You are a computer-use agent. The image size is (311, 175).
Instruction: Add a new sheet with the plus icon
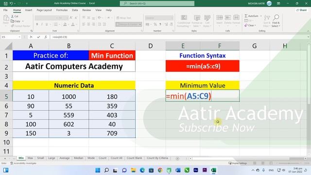177,158
